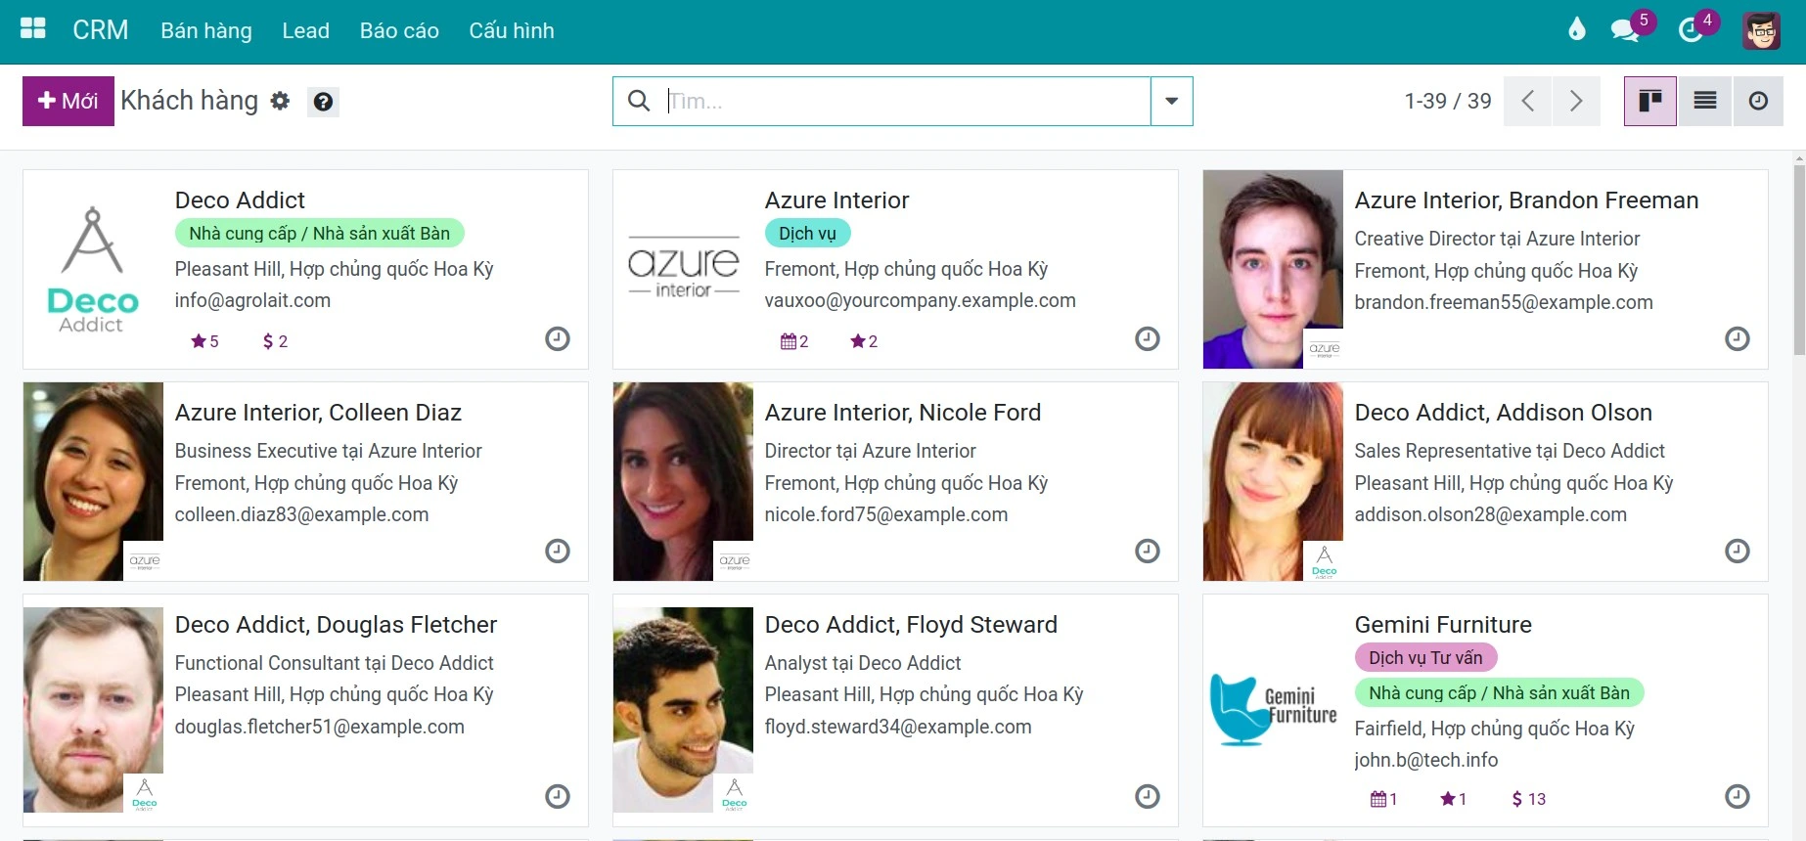Screen dimensions: 1806x841
Task: Click the water drop debug icon
Action: point(1576,29)
